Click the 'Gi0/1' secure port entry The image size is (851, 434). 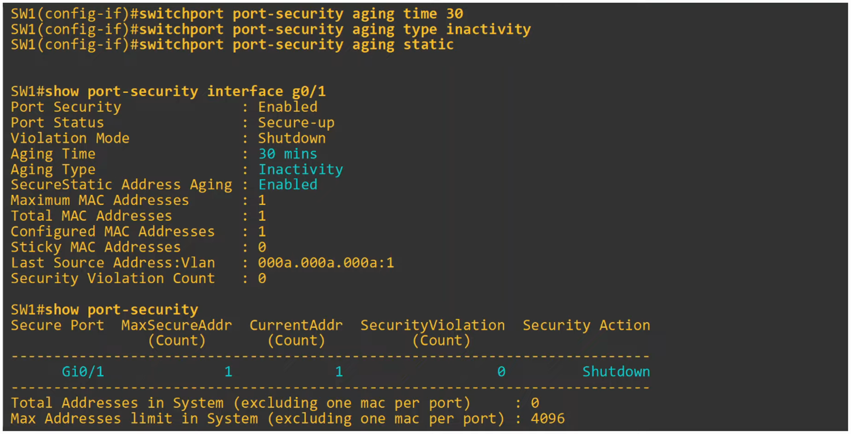(83, 372)
